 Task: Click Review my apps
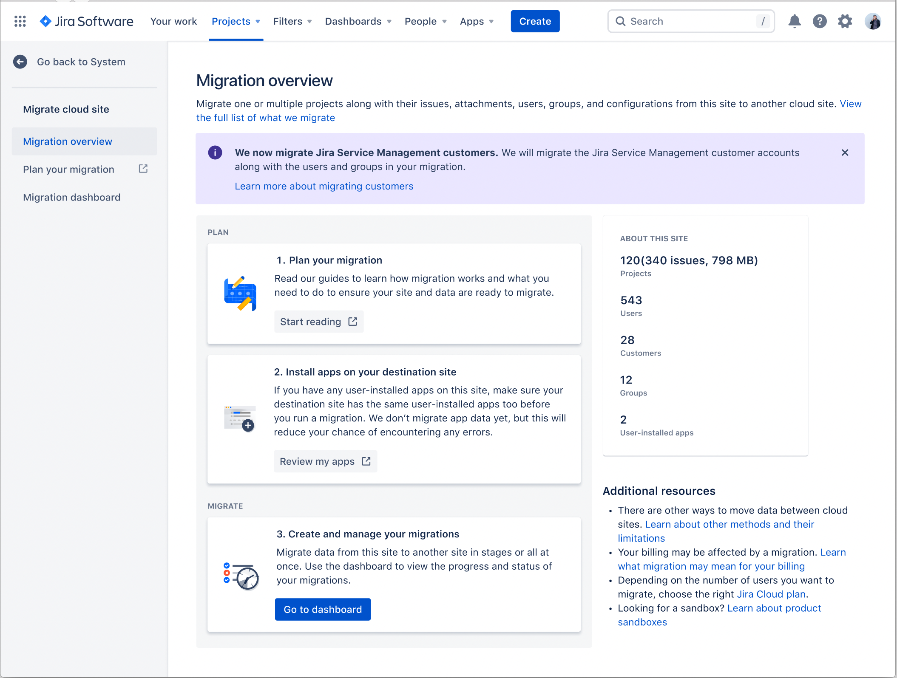tap(325, 461)
